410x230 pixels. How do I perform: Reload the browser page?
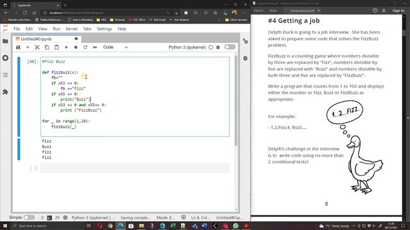(x=25, y=13)
